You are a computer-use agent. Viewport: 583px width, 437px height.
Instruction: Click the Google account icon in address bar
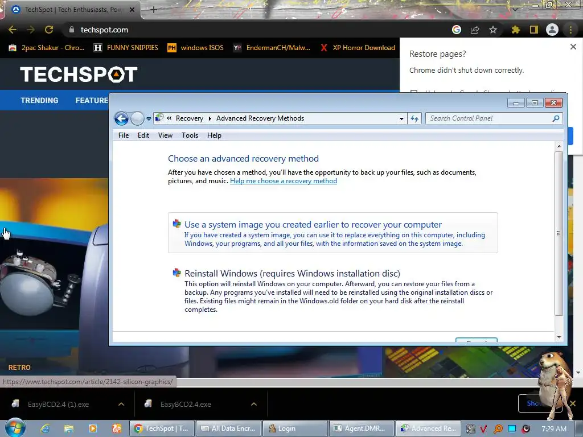tap(457, 30)
